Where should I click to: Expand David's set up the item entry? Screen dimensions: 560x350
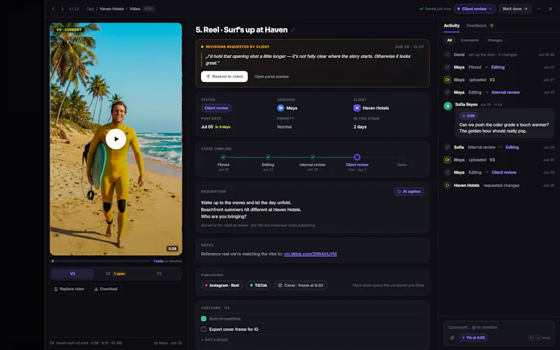point(447,55)
